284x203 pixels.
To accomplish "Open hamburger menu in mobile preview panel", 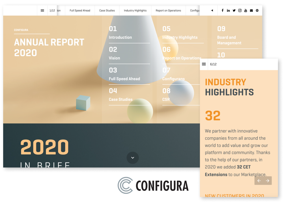I will (x=204, y=64).
